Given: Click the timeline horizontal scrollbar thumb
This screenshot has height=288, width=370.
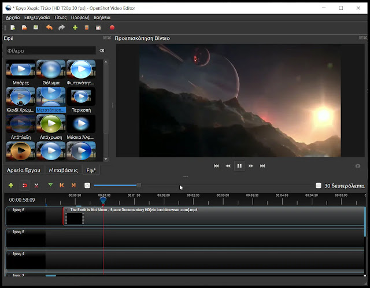Looking at the screenshot, I should click(51, 275).
